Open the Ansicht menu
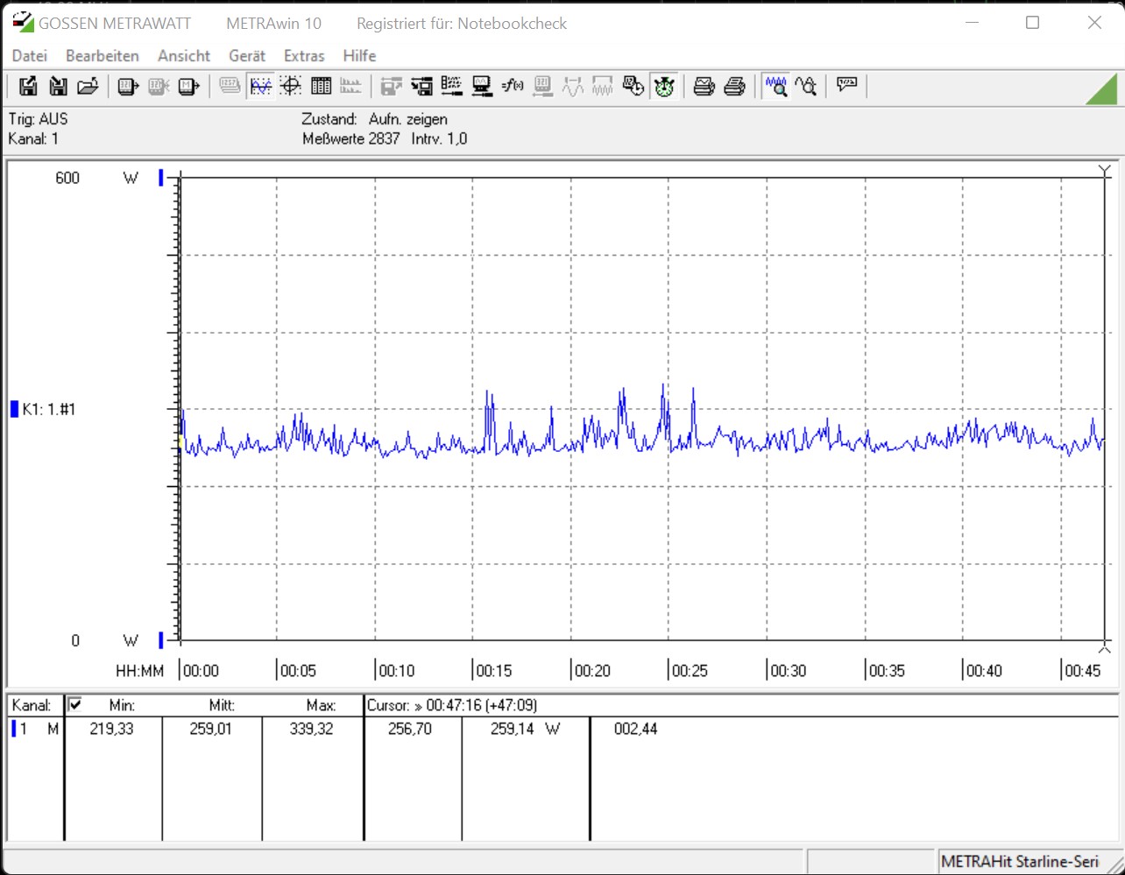This screenshot has height=875, width=1125. [x=184, y=55]
